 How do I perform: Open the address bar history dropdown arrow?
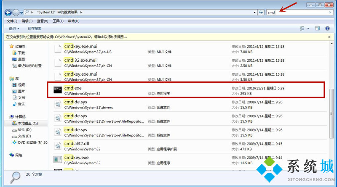pos(254,13)
